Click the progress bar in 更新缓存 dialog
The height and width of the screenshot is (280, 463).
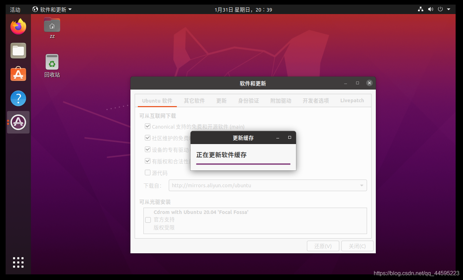point(243,164)
